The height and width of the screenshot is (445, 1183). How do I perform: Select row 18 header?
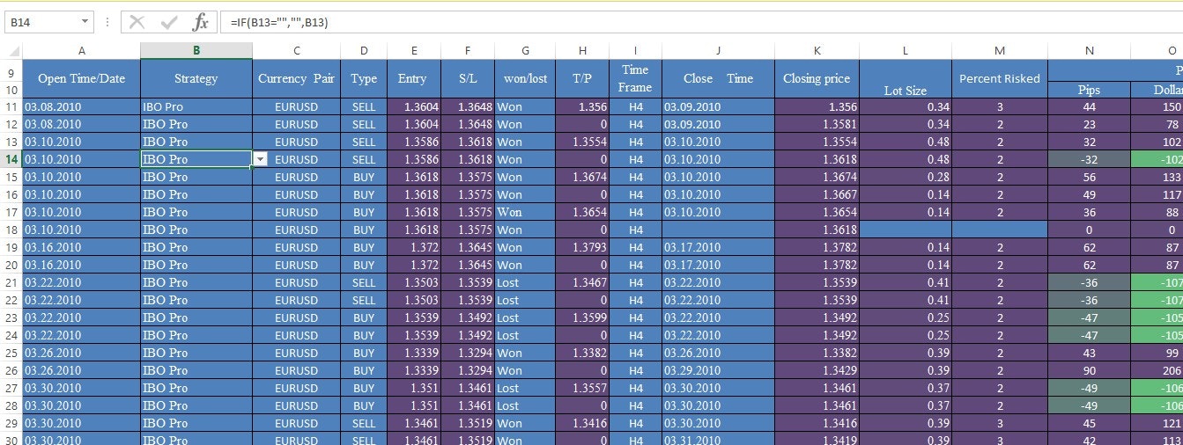point(11,230)
